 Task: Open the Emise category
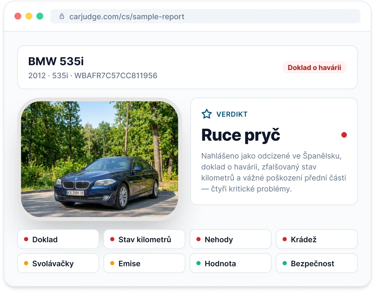pos(144,263)
